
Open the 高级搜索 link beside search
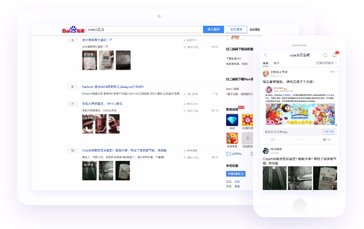point(255,29)
